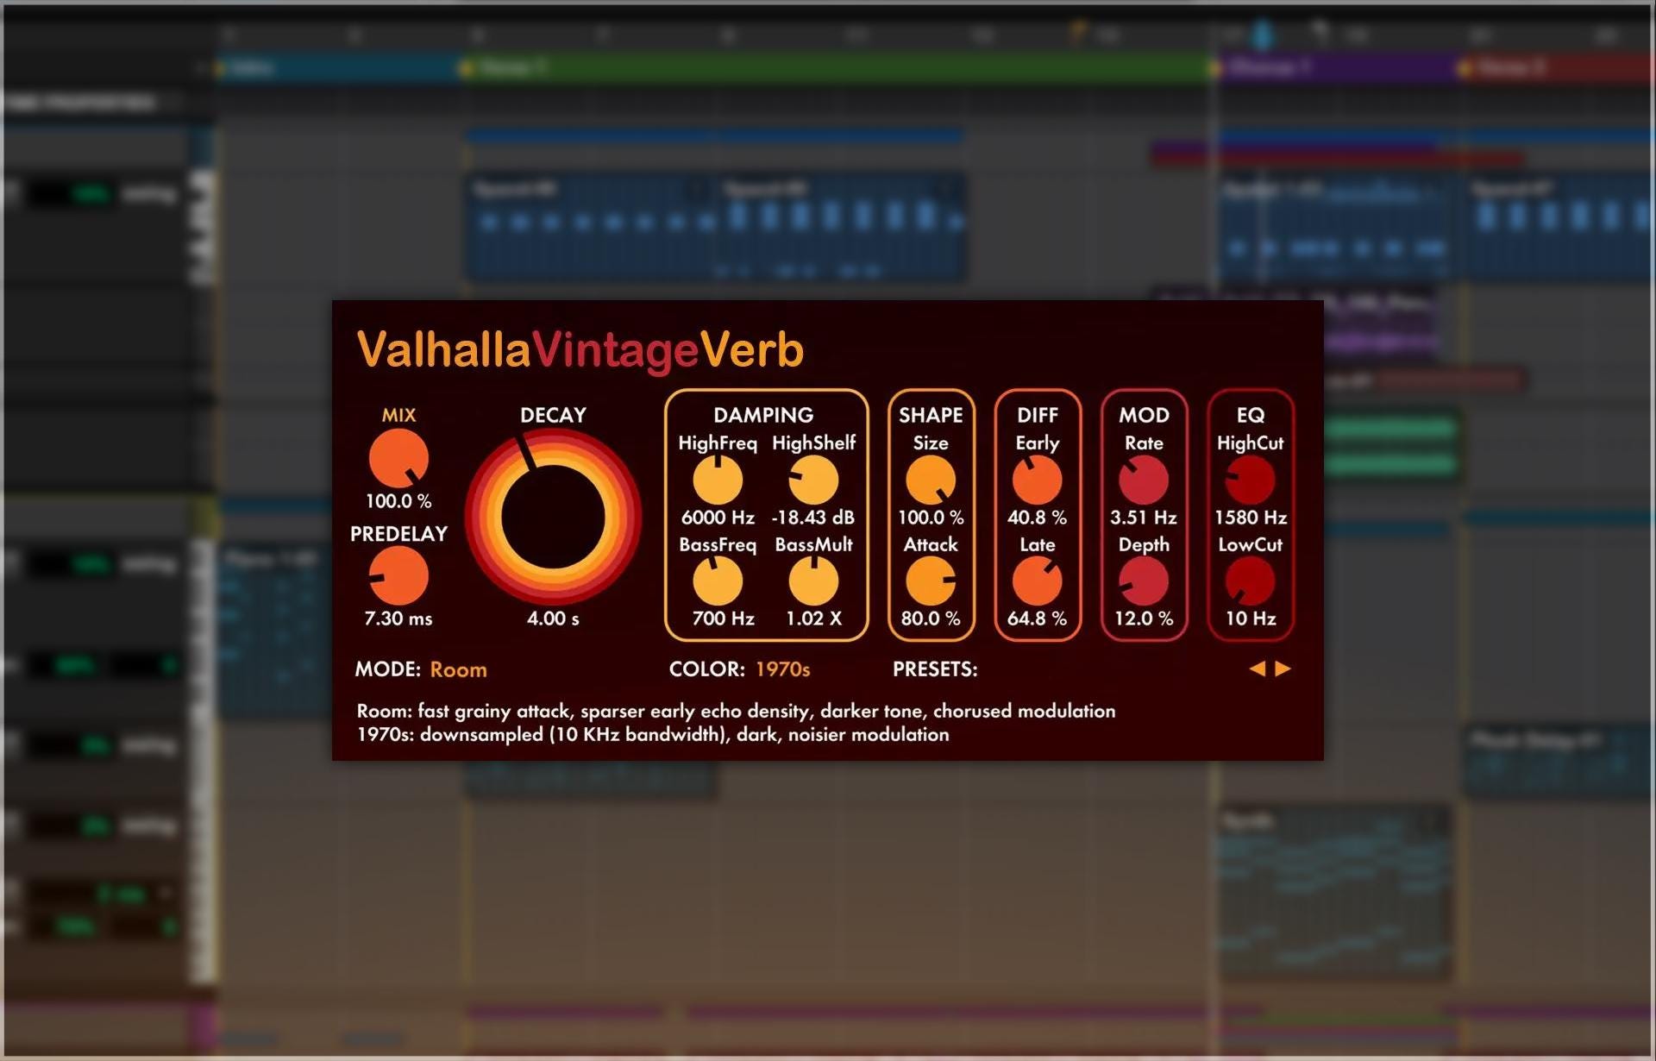Click the Mod Depth knob
Viewport: 1656px width, 1061px height.
[1144, 581]
